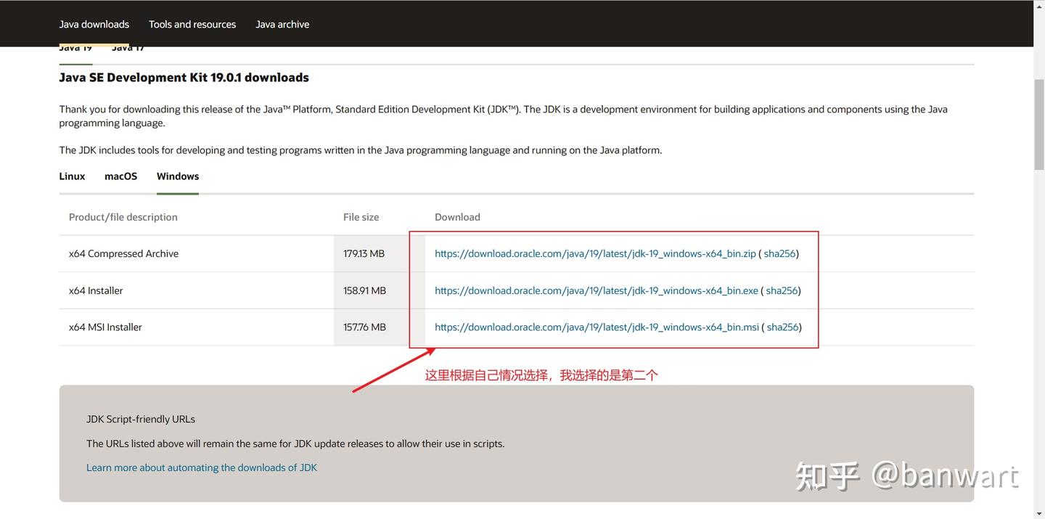Click the vertical page scrollbar thumb

pyautogui.click(x=1039, y=126)
